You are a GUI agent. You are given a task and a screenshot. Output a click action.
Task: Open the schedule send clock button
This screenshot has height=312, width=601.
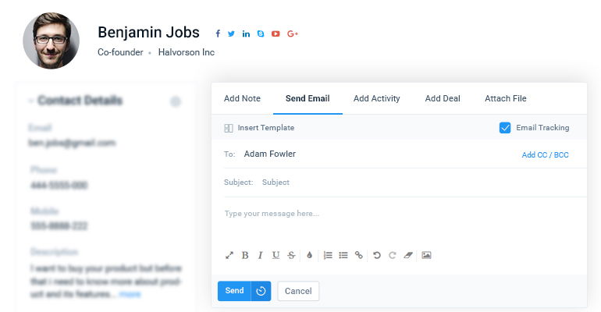[261, 291]
